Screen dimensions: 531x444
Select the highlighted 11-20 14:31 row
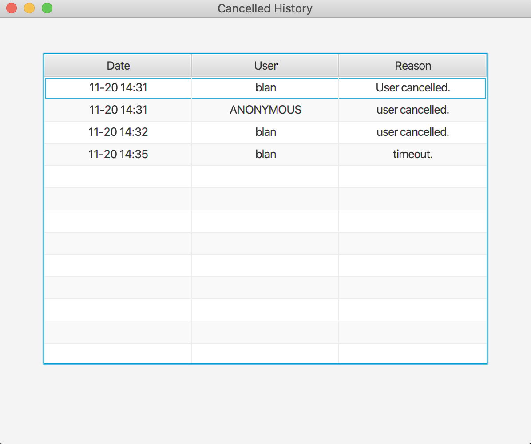118,87
